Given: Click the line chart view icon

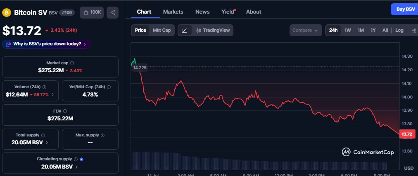Looking at the screenshot, I should 185,31.
